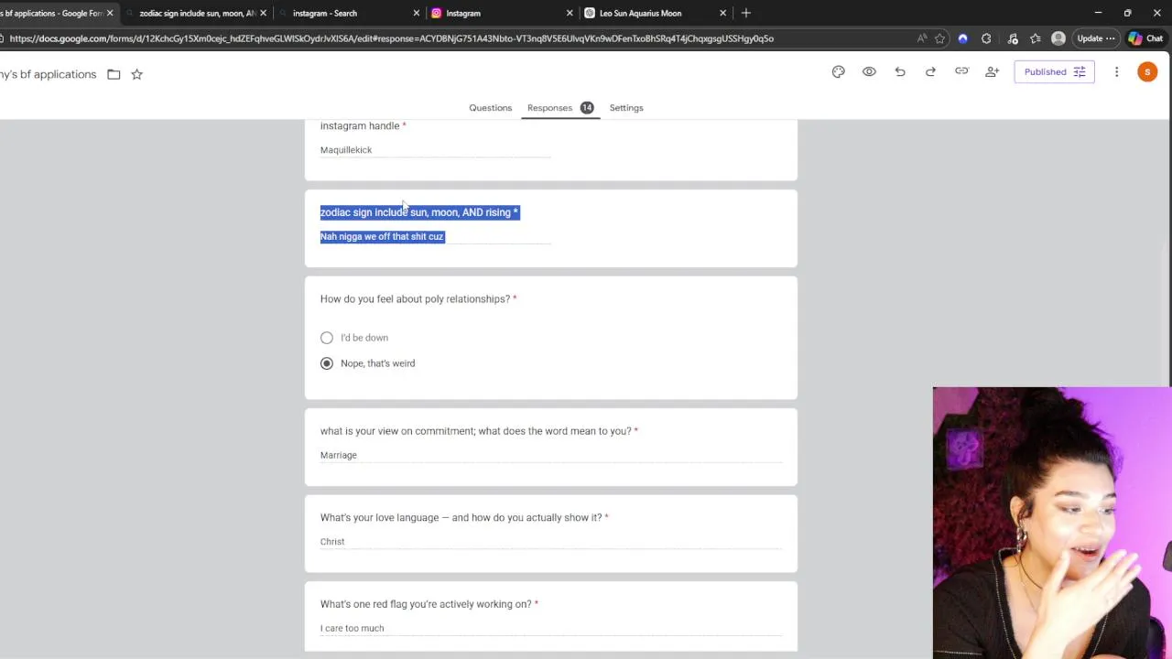The height and width of the screenshot is (659, 1172).
Task: Open the Published options dropdown
Action: click(1054, 72)
